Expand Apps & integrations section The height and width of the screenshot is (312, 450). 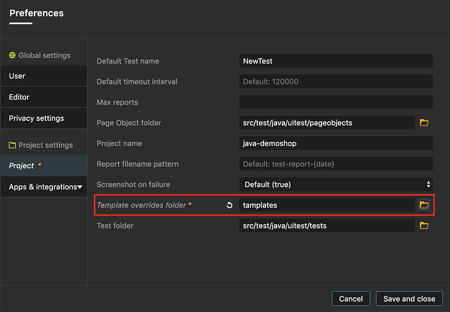point(44,187)
